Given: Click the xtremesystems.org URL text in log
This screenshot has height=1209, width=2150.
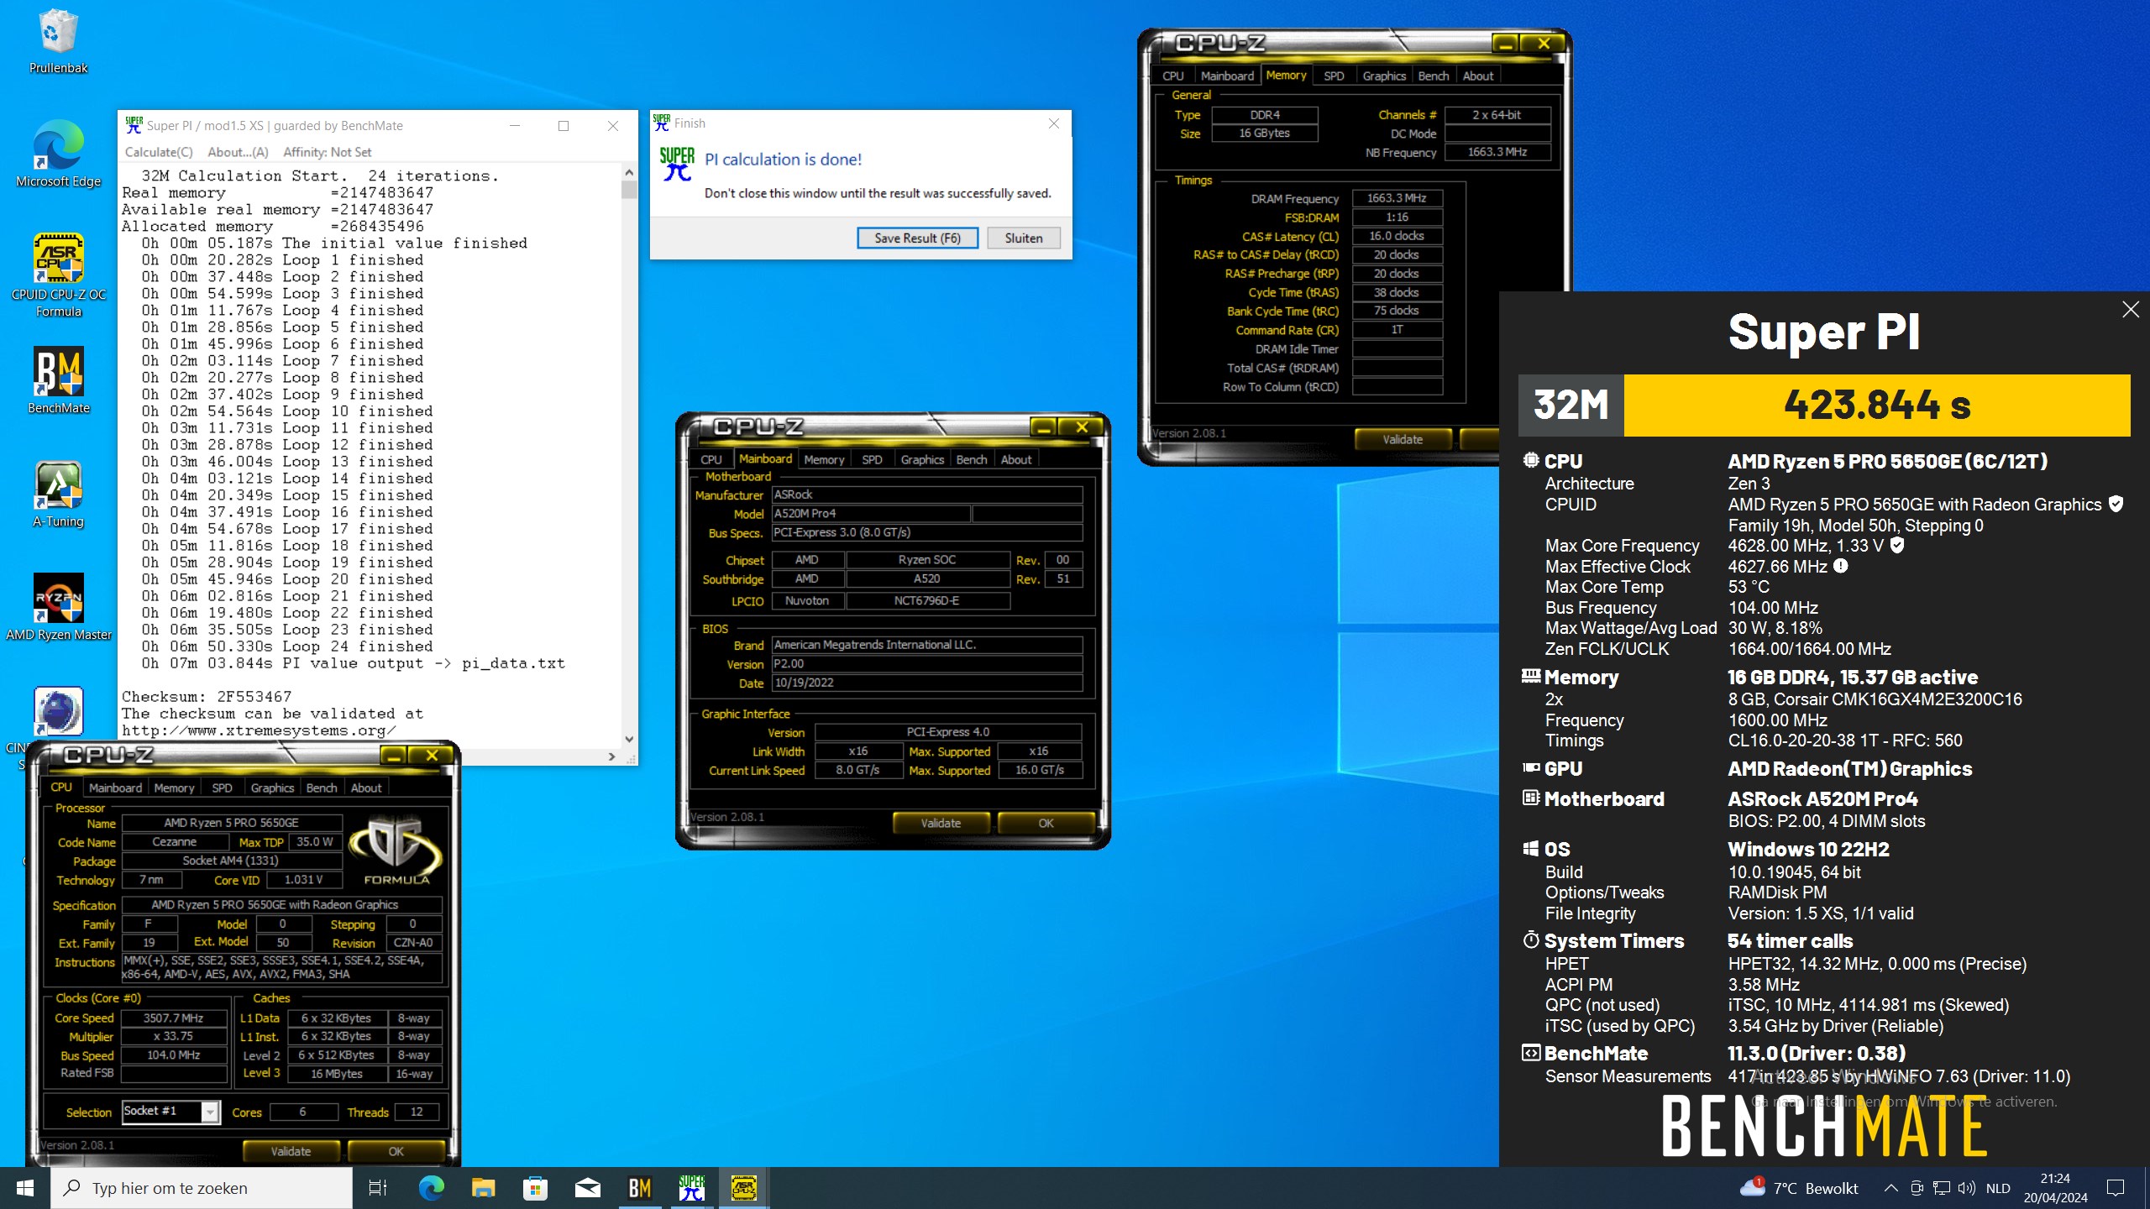Looking at the screenshot, I should pos(259,730).
